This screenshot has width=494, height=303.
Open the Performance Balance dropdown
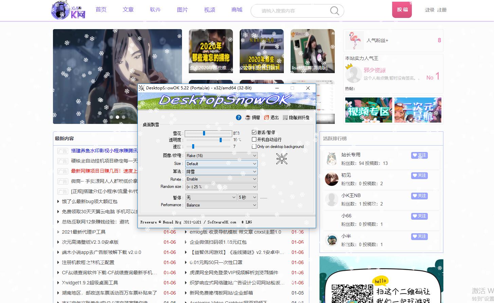pyautogui.click(x=221, y=205)
